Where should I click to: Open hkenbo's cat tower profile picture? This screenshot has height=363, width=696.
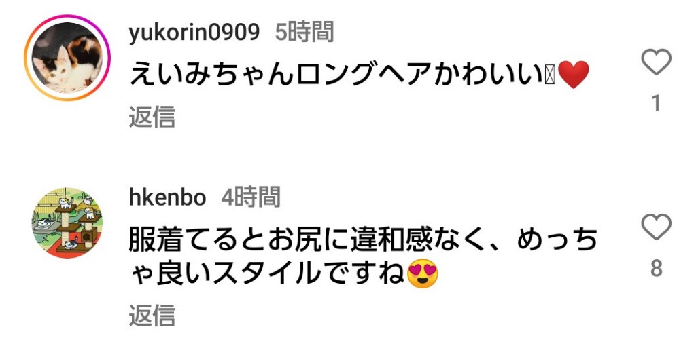[67, 223]
